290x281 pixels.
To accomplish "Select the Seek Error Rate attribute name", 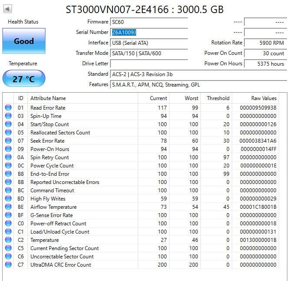I will coord(47,141).
